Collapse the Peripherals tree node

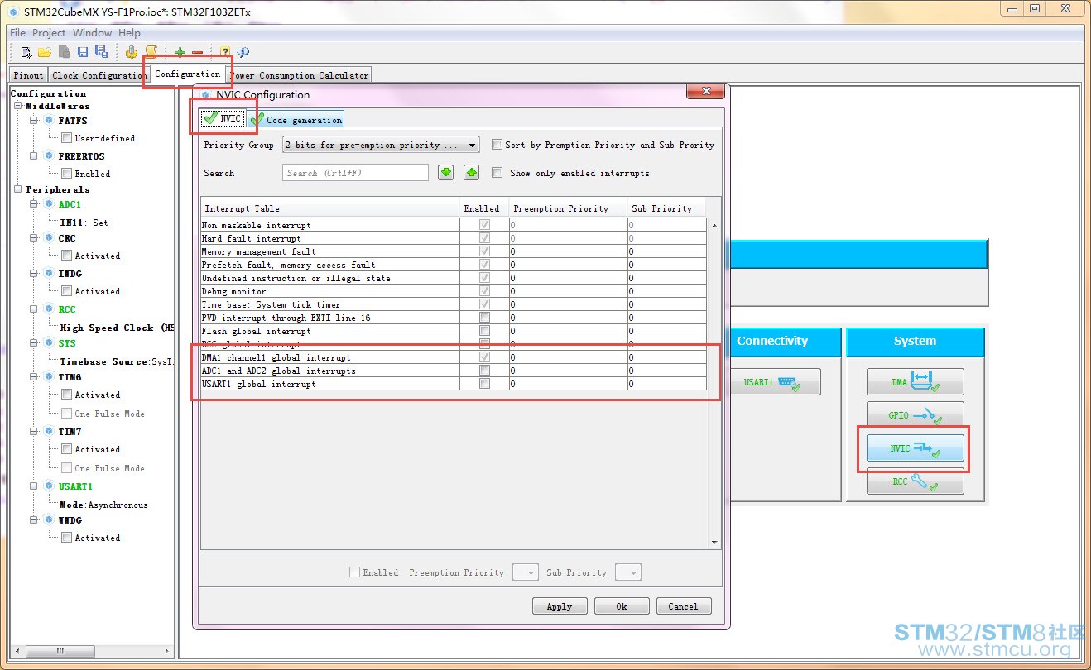coord(18,190)
